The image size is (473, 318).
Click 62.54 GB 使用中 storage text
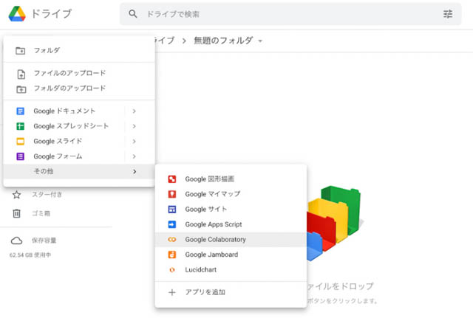pyautogui.click(x=30, y=255)
